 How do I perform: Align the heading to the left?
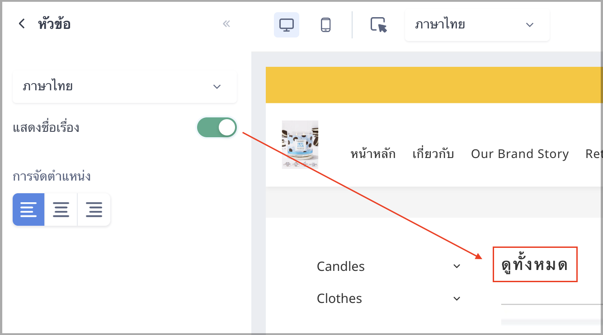(x=28, y=209)
